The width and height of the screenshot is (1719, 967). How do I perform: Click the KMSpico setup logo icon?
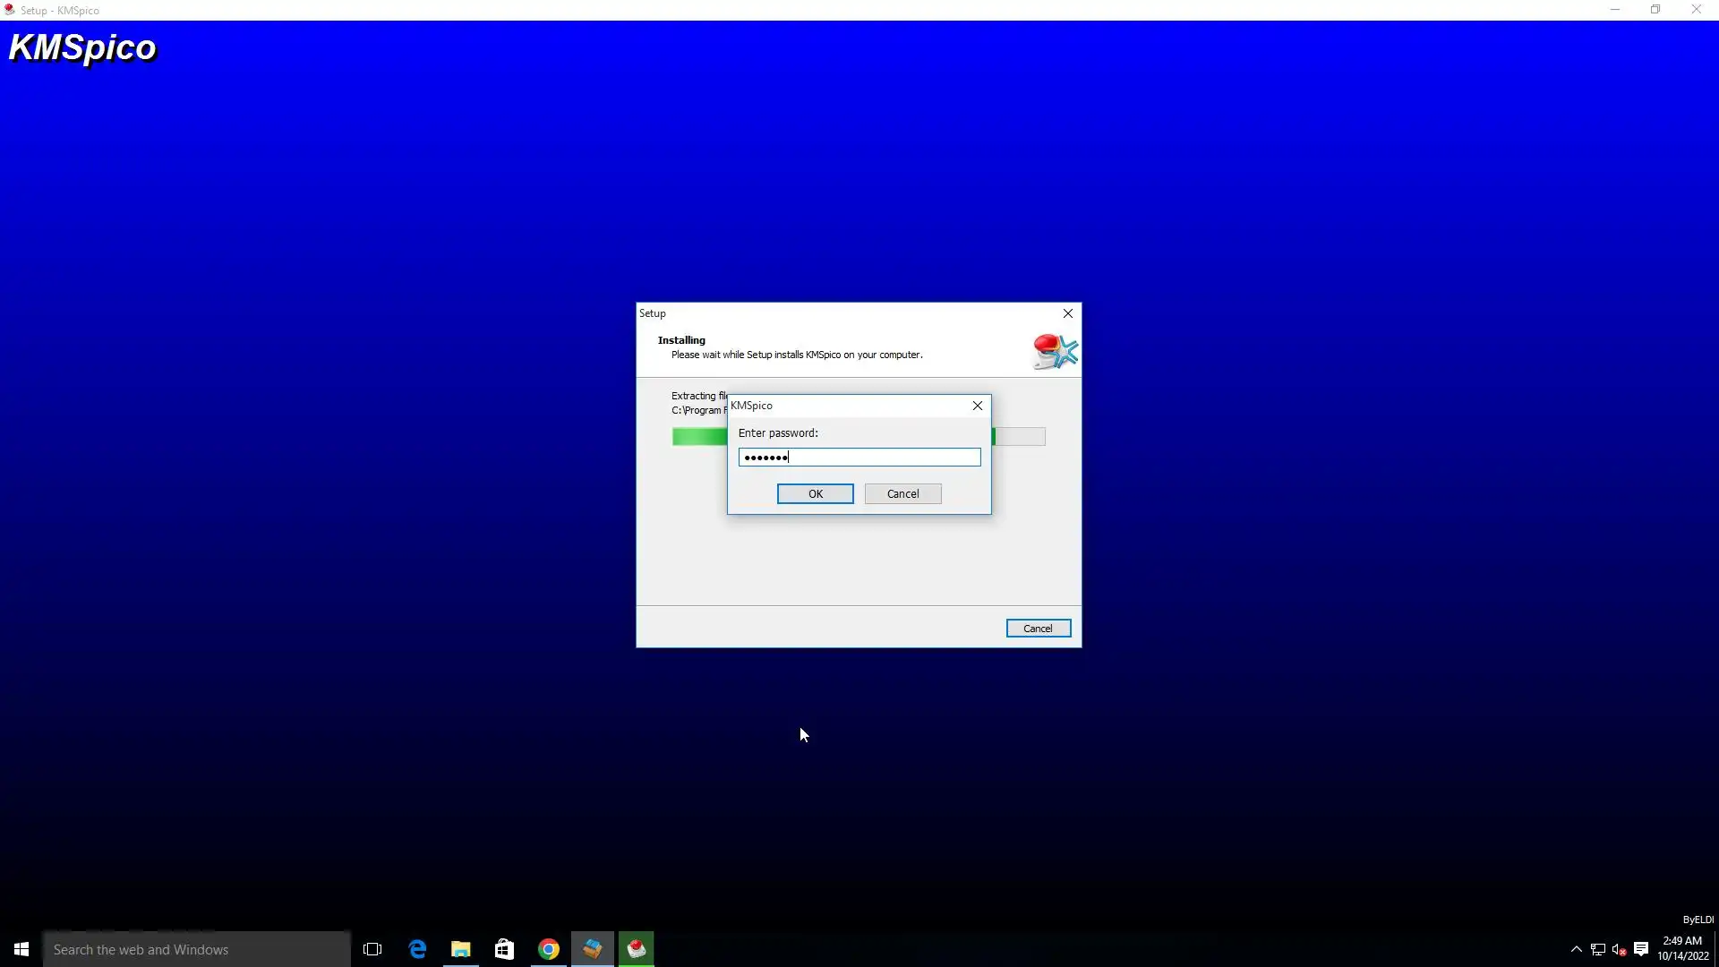pyautogui.click(x=1054, y=351)
